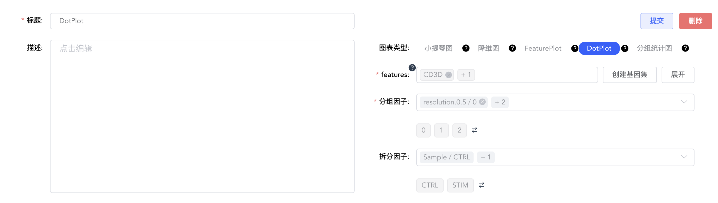Select the 降维图 chart type tab
This screenshot has width=718, height=203.
pyautogui.click(x=488, y=48)
